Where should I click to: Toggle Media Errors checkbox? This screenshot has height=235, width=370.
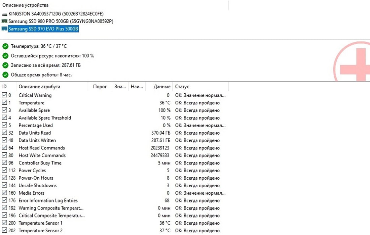[x=4, y=193]
